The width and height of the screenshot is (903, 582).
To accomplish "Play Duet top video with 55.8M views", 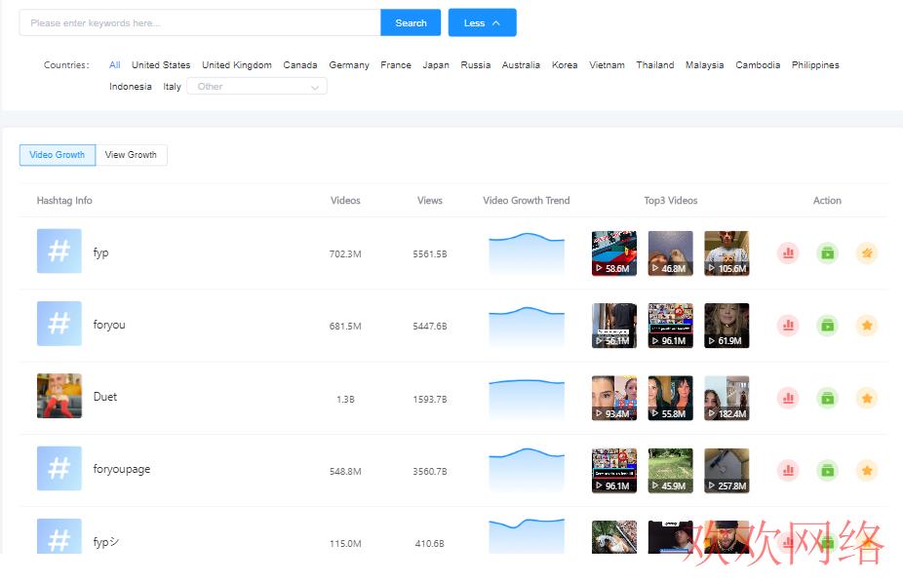I will click(670, 399).
